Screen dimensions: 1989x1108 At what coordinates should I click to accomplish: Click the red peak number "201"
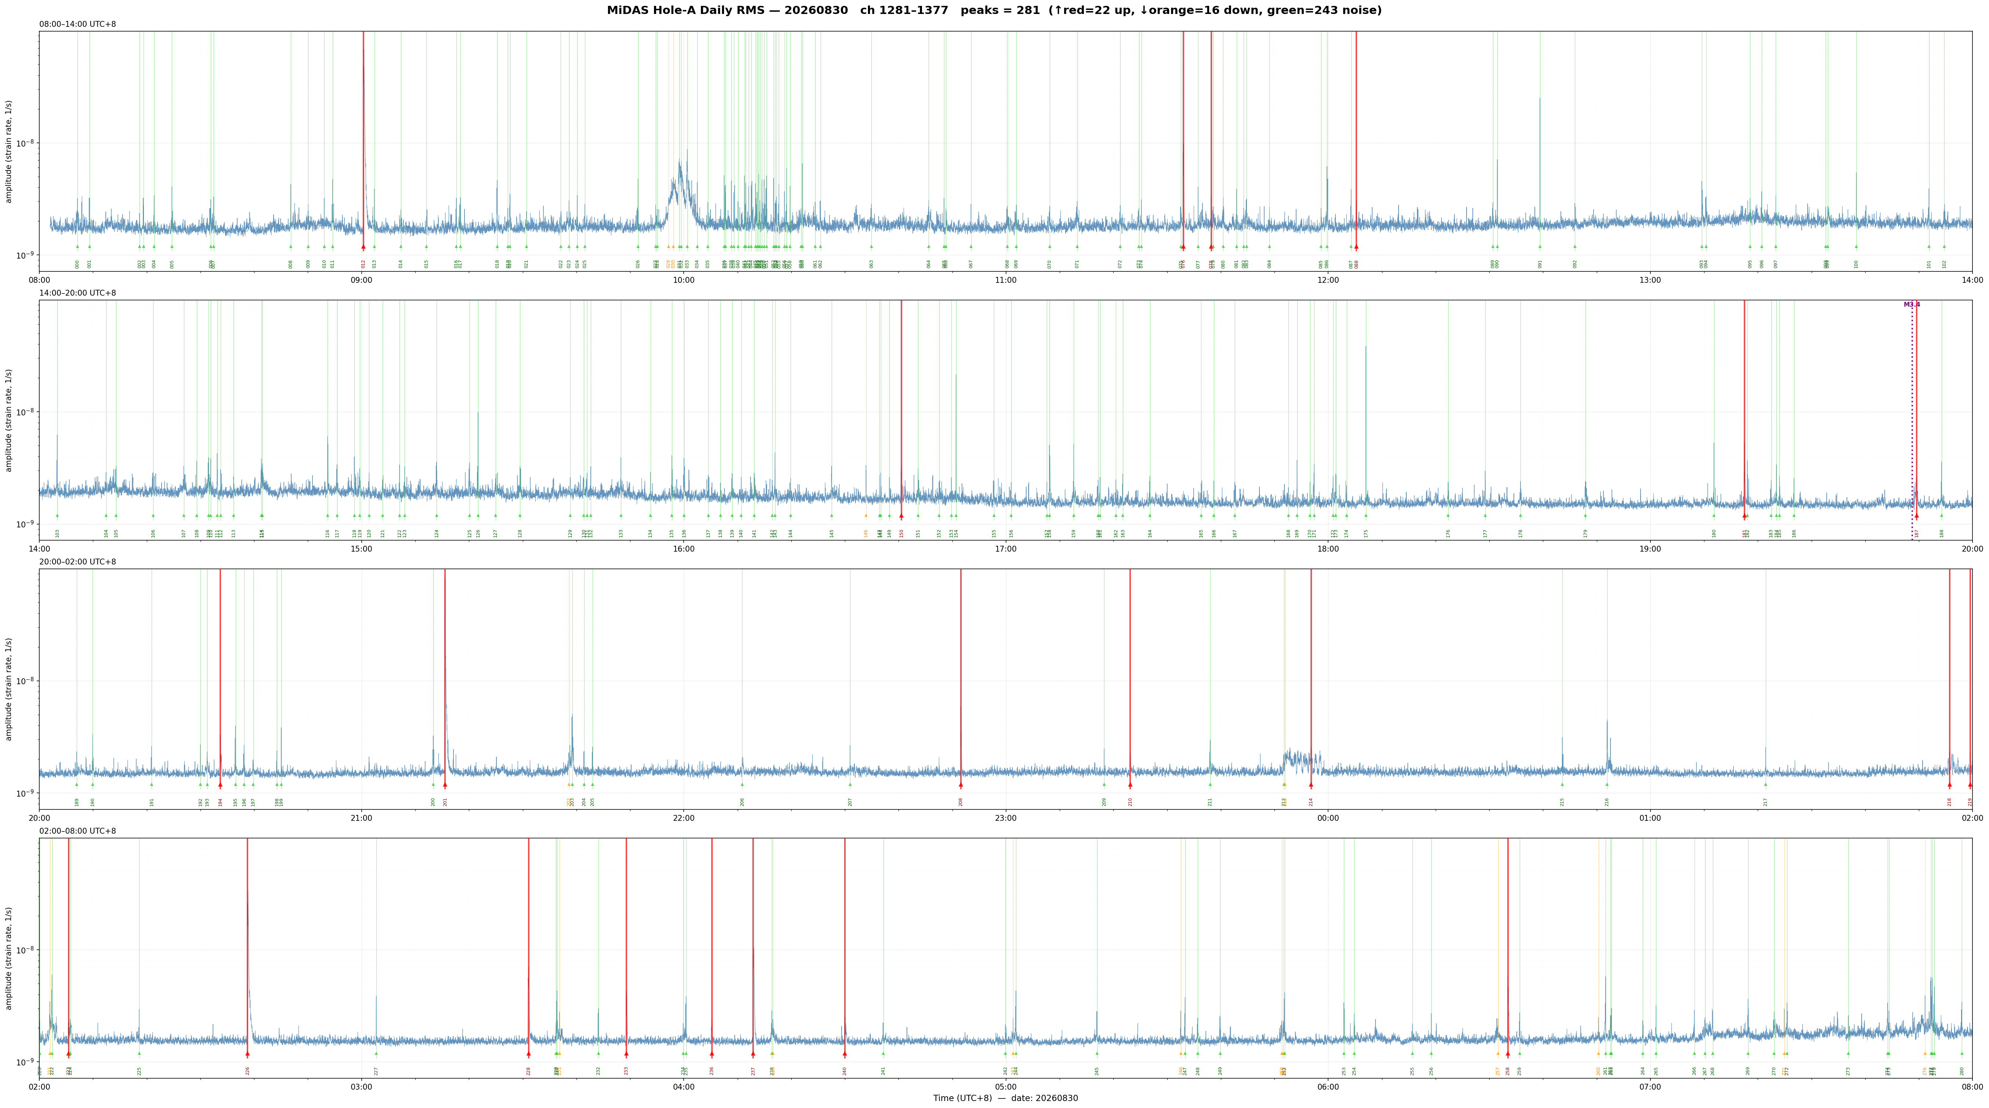445,802
